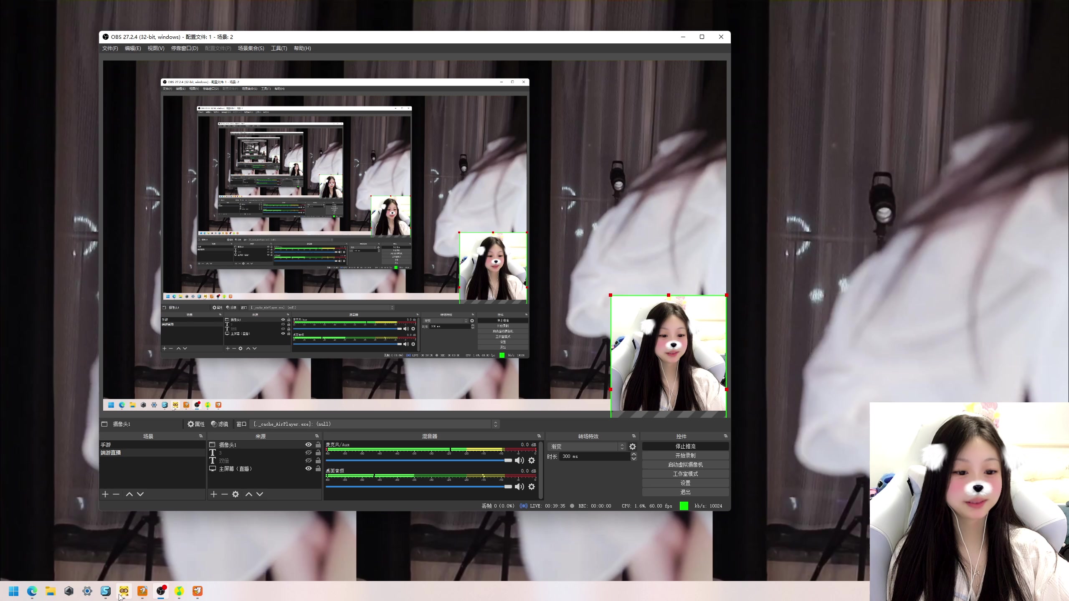This screenshot has height=601, width=1069.
Task: Open File Explorer from taskbar
Action: pos(51,591)
